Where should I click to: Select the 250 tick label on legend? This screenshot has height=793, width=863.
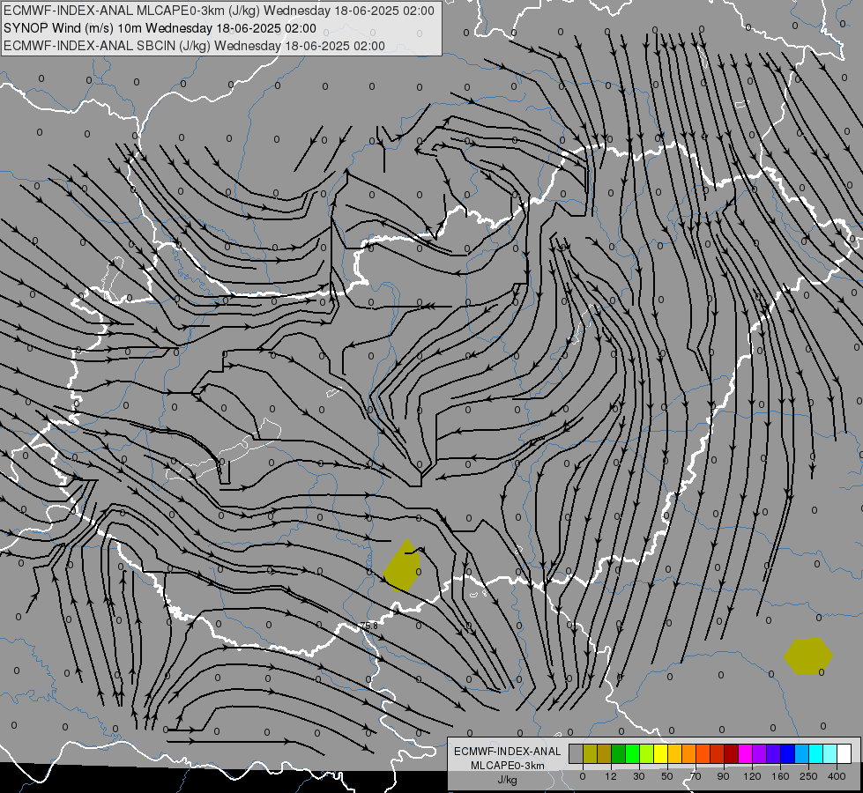click(x=808, y=776)
